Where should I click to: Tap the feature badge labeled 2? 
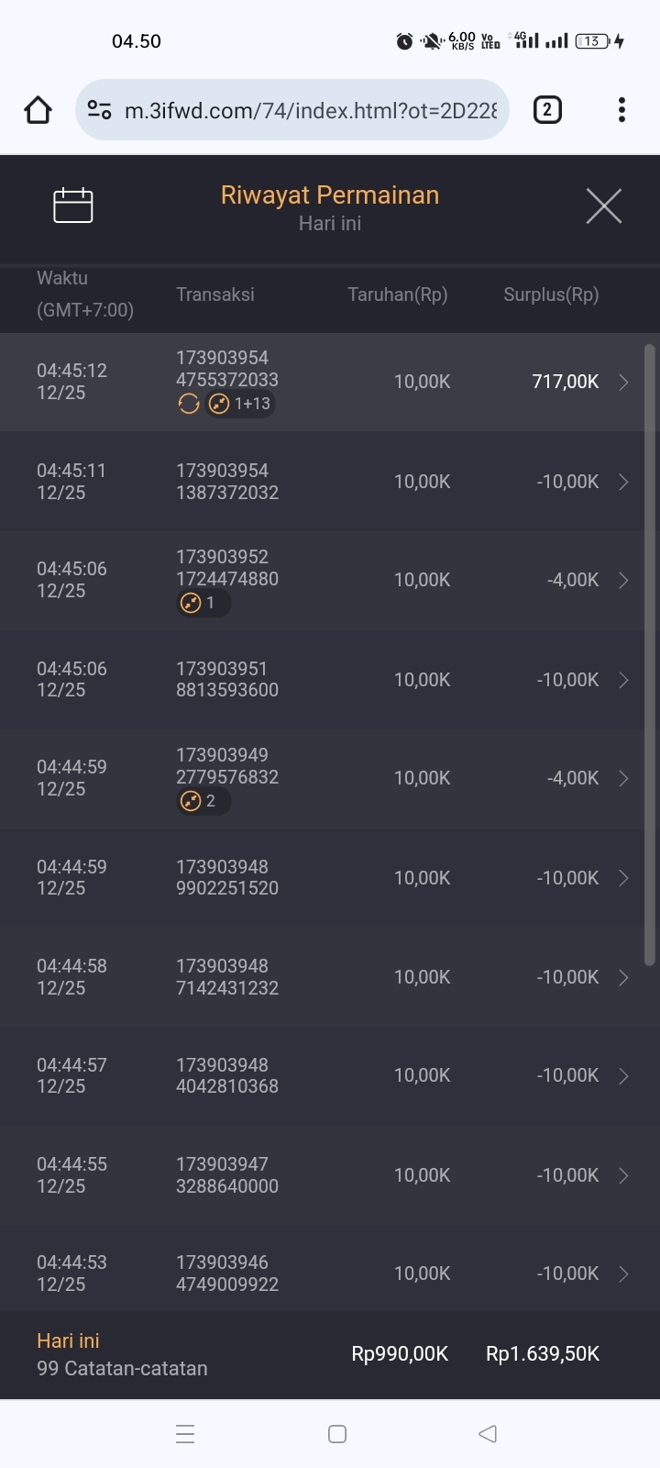click(x=202, y=801)
